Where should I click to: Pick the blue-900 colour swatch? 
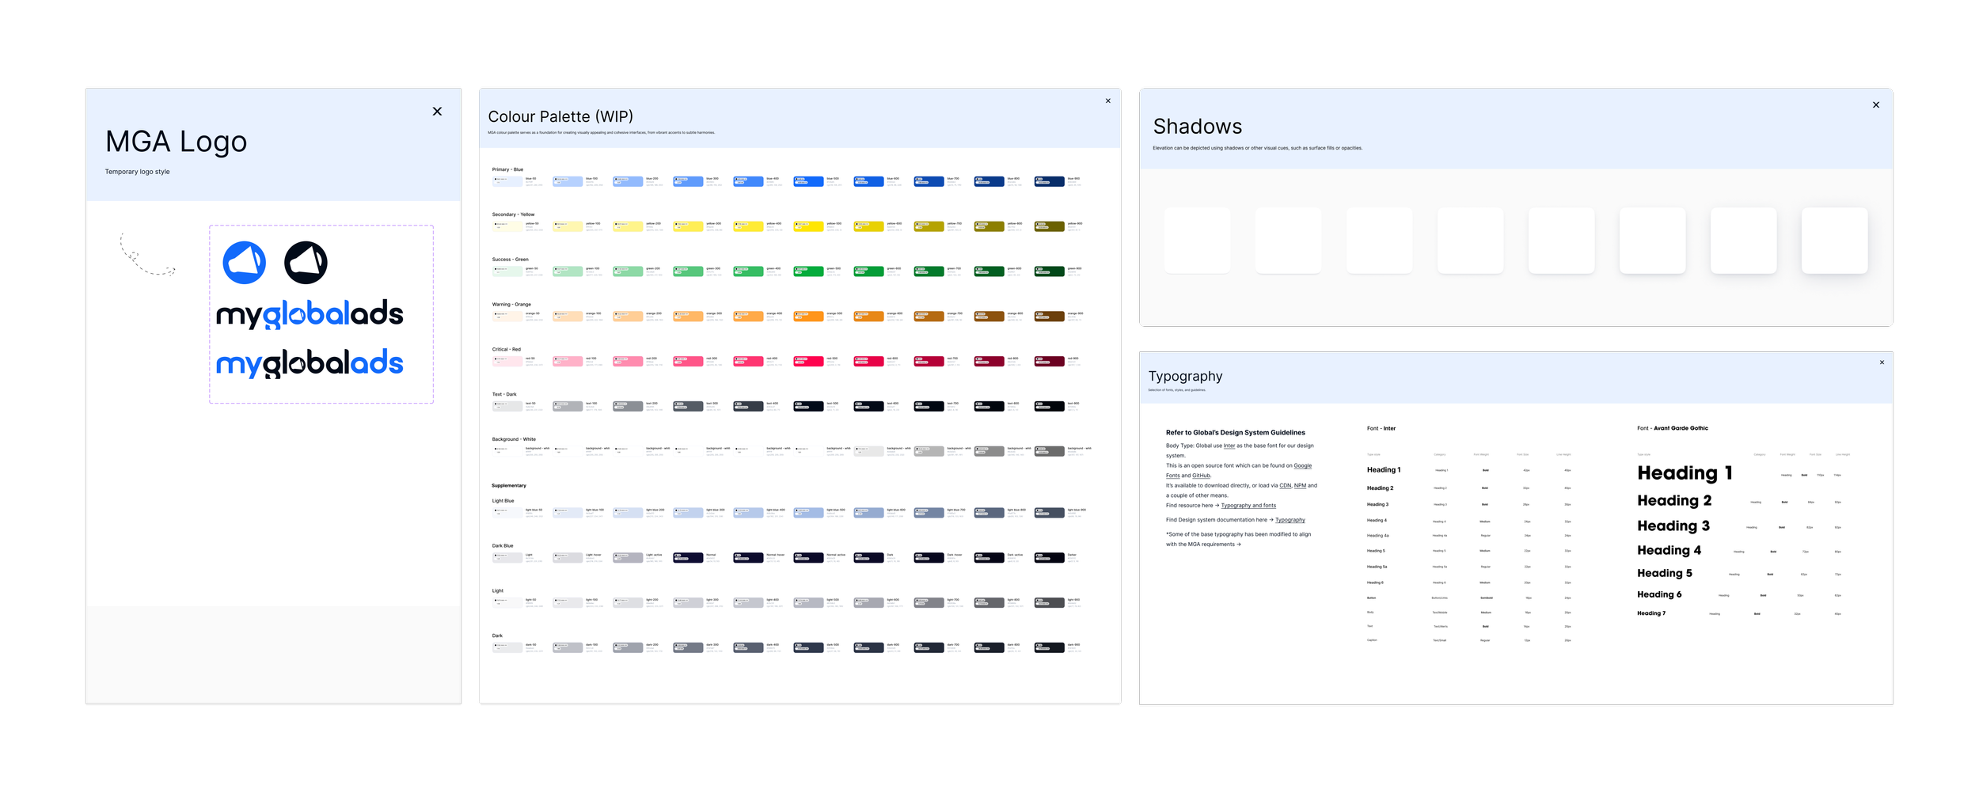pos(1049,181)
